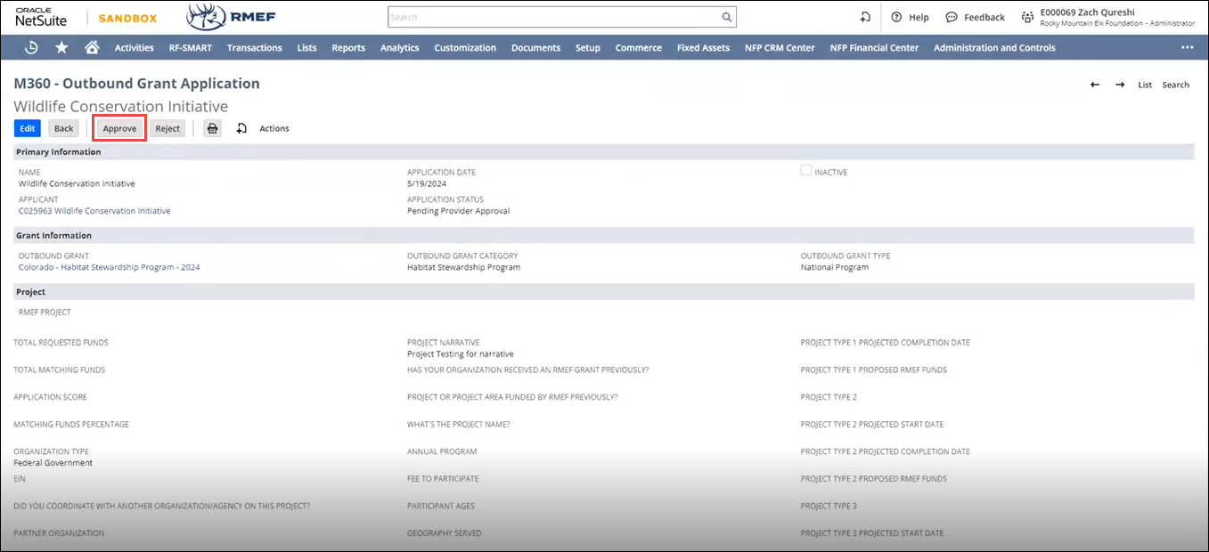Open the Colorado Habitat Stewardship Program link
Screen dimensions: 1209x552
(109, 267)
